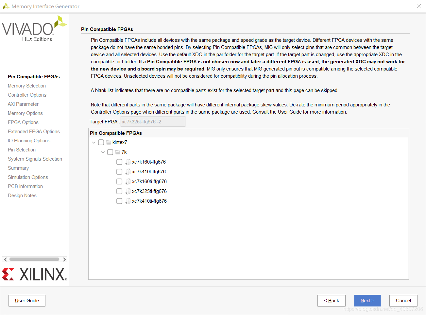
Task: Click the xc7k160ti-ffg676 part file icon
Action: [128, 181]
